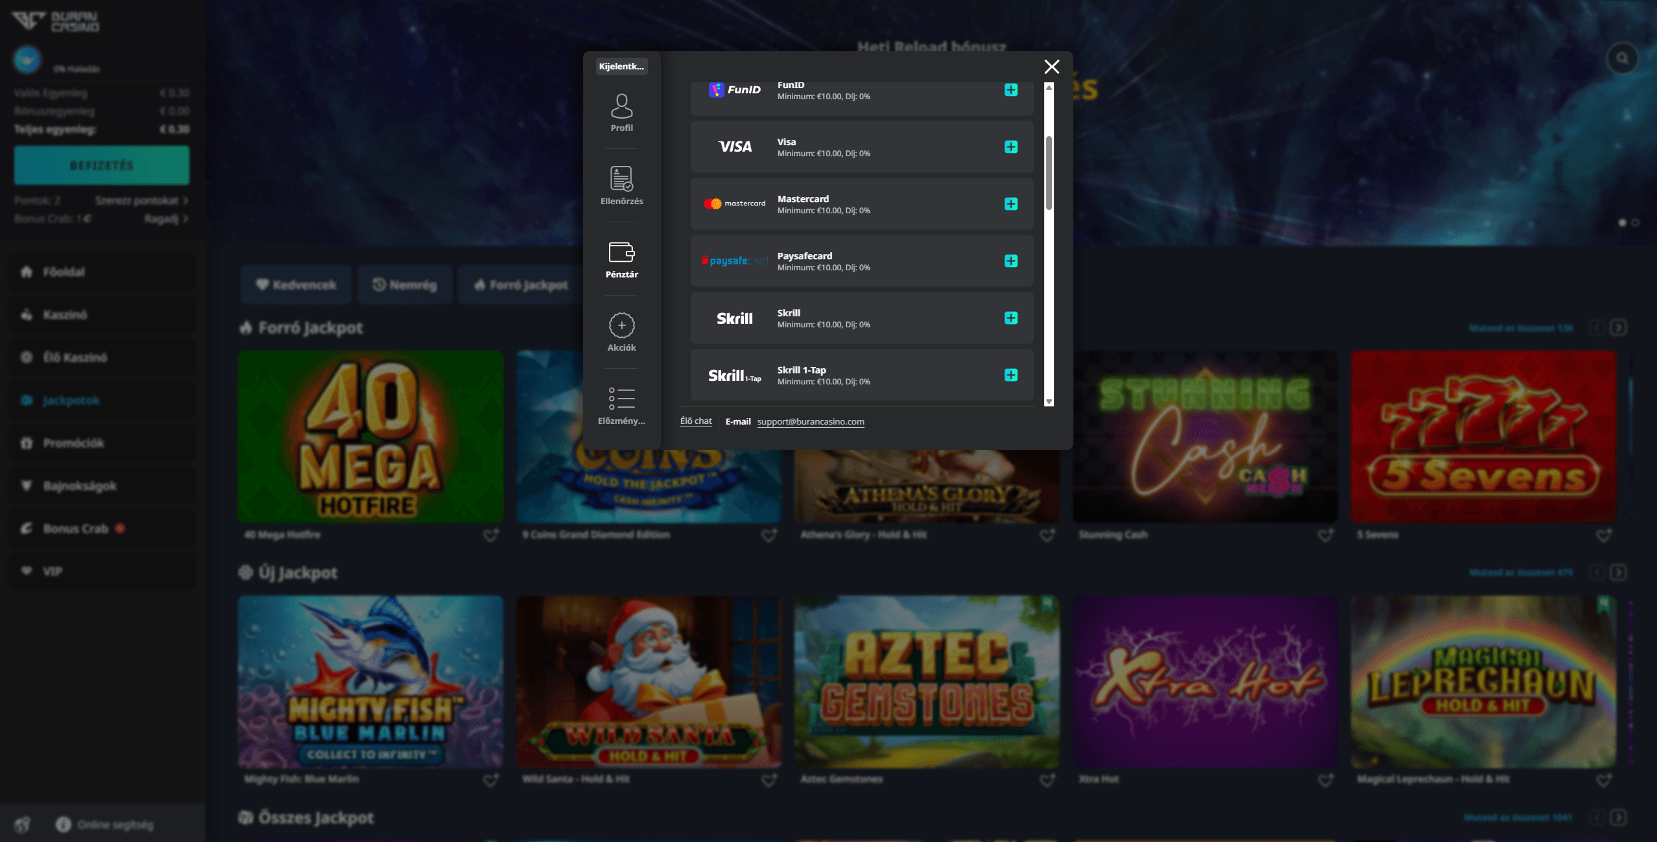Favorite Stunning Cash with heart icon
The height and width of the screenshot is (842, 1657).
click(1326, 535)
